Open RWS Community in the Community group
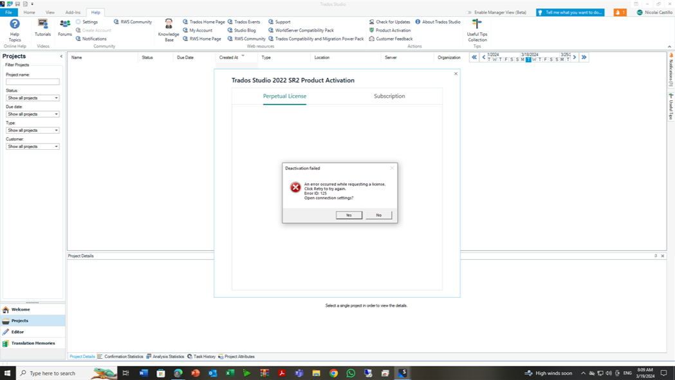The height and width of the screenshot is (380, 675). tap(133, 22)
